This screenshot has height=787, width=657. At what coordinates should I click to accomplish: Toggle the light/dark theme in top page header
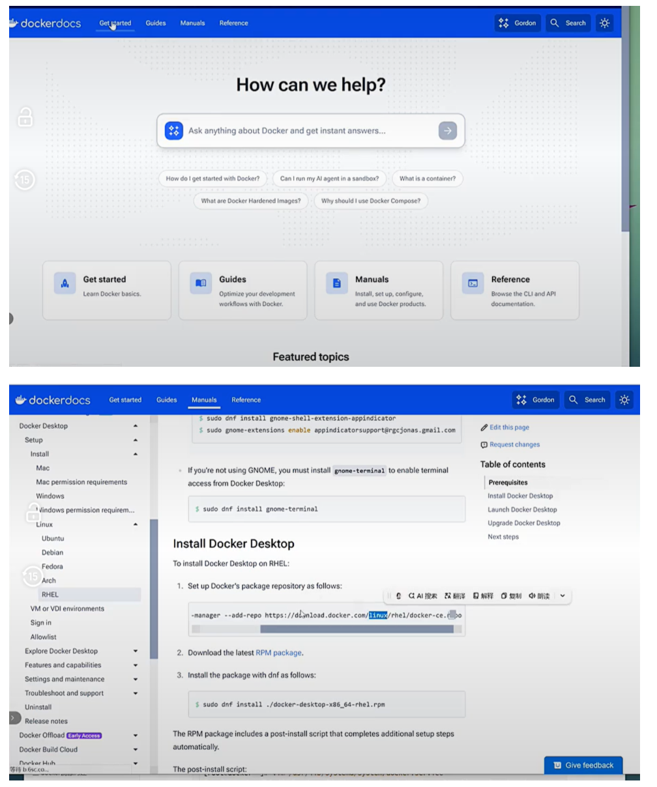coord(605,23)
